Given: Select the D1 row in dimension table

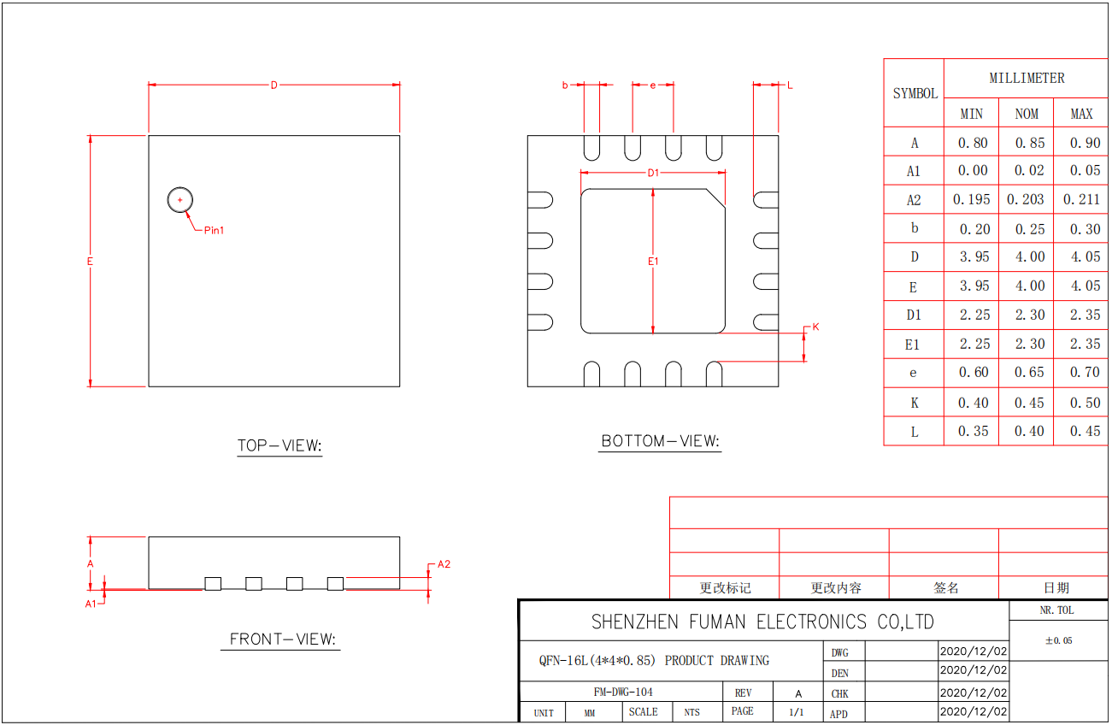Looking at the screenshot, I should pyautogui.click(x=913, y=315).
